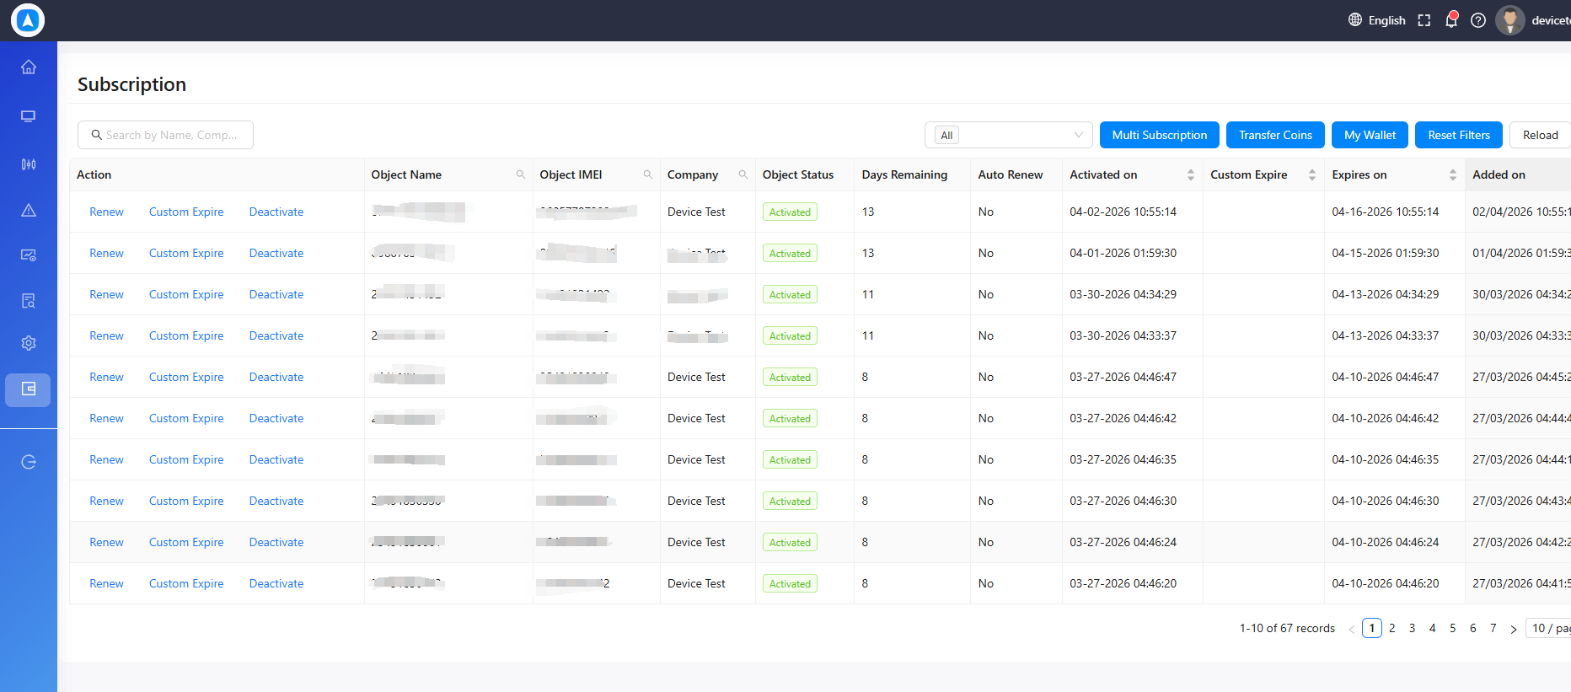The height and width of the screenshot is (692, 1571).
Task: Deactivate row activated 03-27-2026 04:46:30
Action: pos(276,501)
